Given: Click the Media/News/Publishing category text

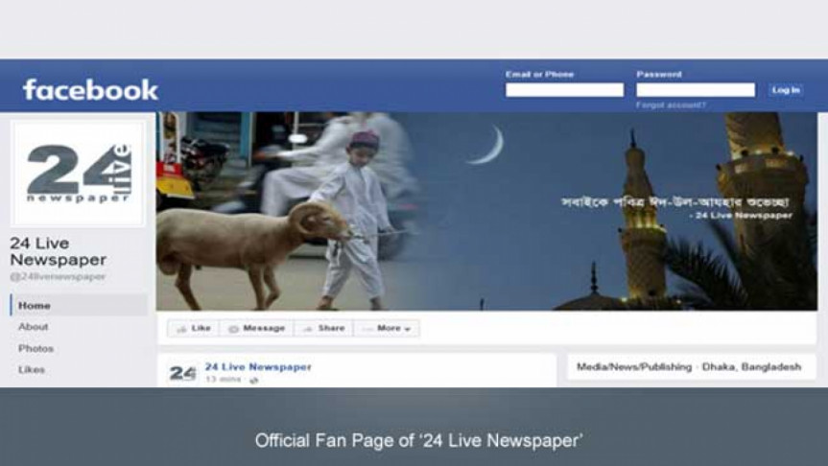Looking at the screenshot, I should 633,367.
